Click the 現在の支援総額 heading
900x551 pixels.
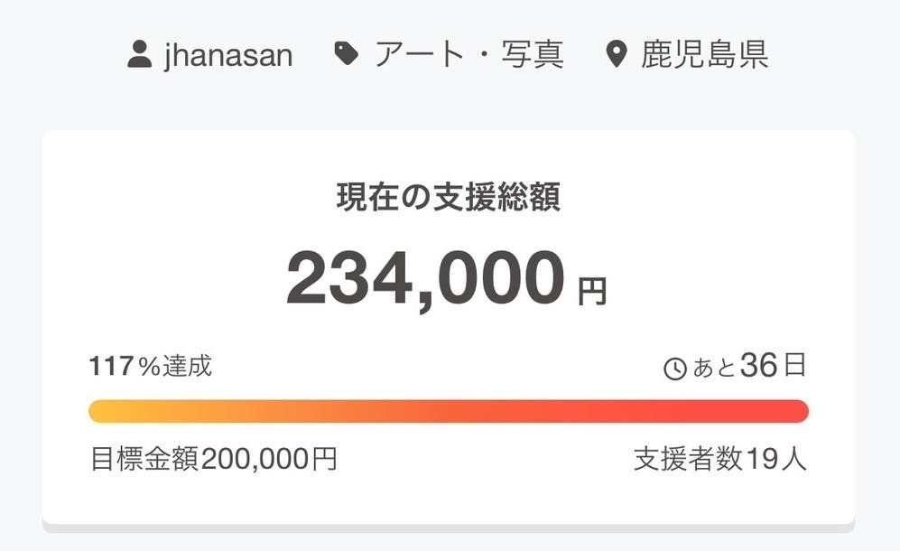point(449,197)
